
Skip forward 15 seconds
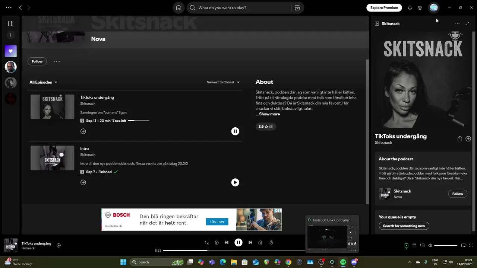(x=260, y=242)
